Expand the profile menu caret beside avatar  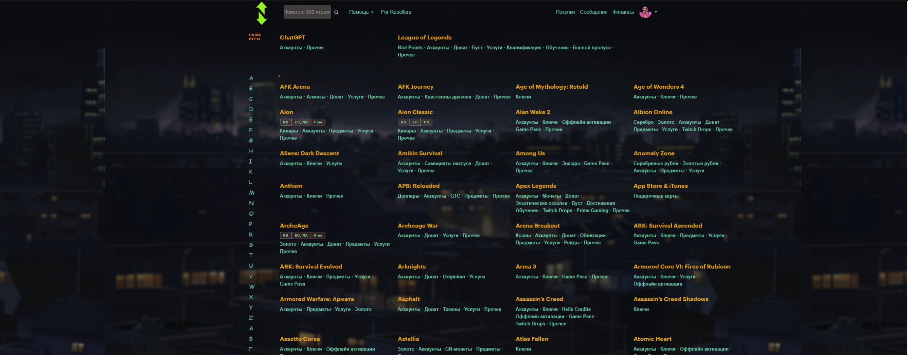(x=656, y=12)
